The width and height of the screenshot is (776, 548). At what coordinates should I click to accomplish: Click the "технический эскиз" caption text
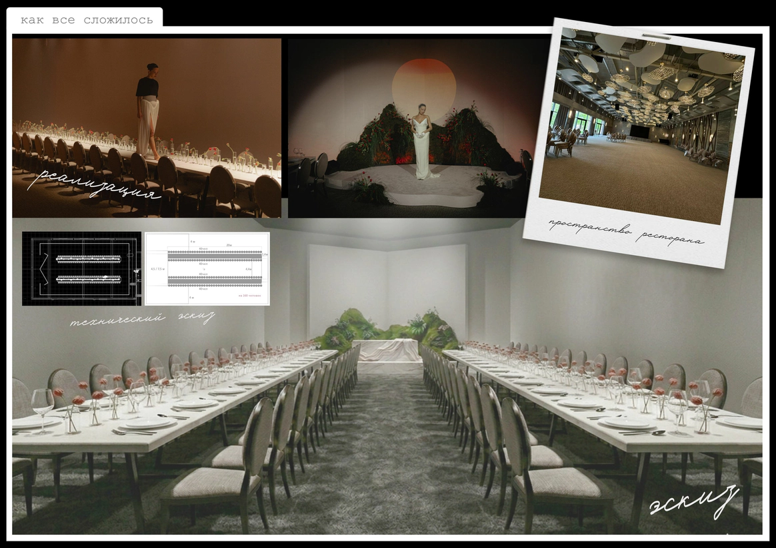(x=142, y=318)
